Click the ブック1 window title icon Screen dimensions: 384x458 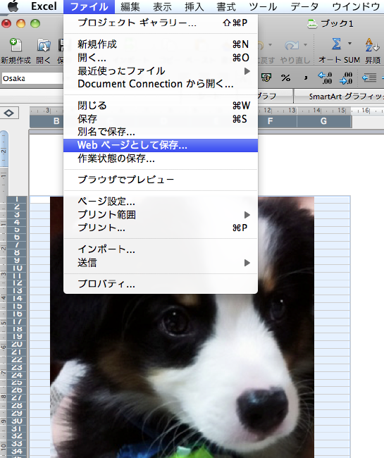(x=312, y=23)
